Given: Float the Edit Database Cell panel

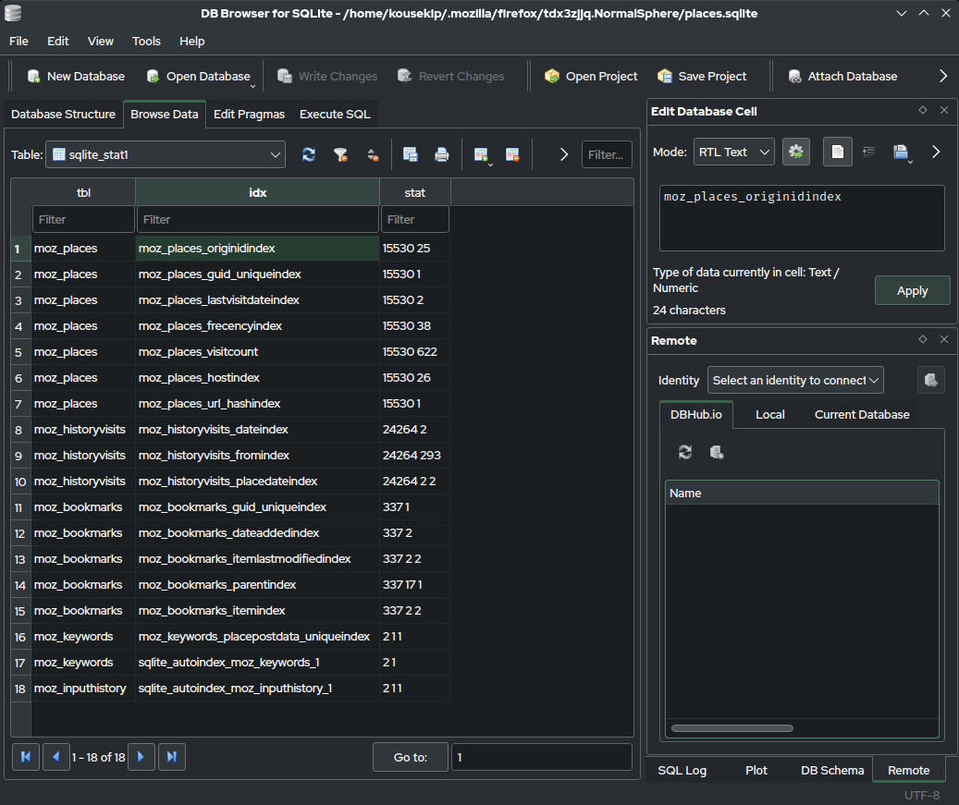Looking at the screenshot, I should (922, 110).
